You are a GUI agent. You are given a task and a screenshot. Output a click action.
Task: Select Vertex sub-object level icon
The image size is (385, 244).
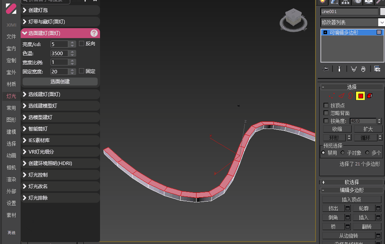click(x=332, y=96)
